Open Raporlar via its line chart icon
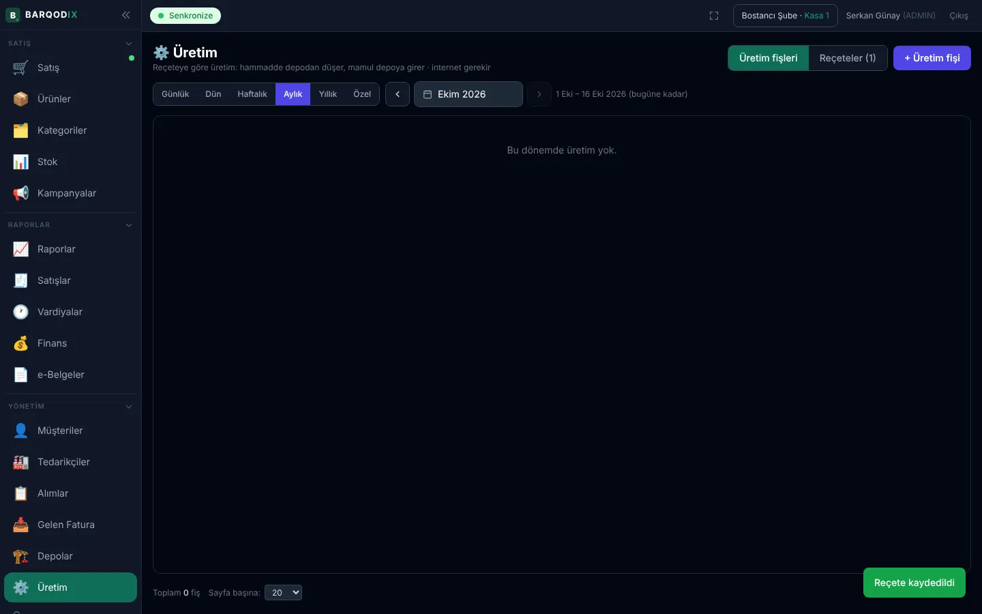This screenshot has width=982, height=614. pos(20,249)
